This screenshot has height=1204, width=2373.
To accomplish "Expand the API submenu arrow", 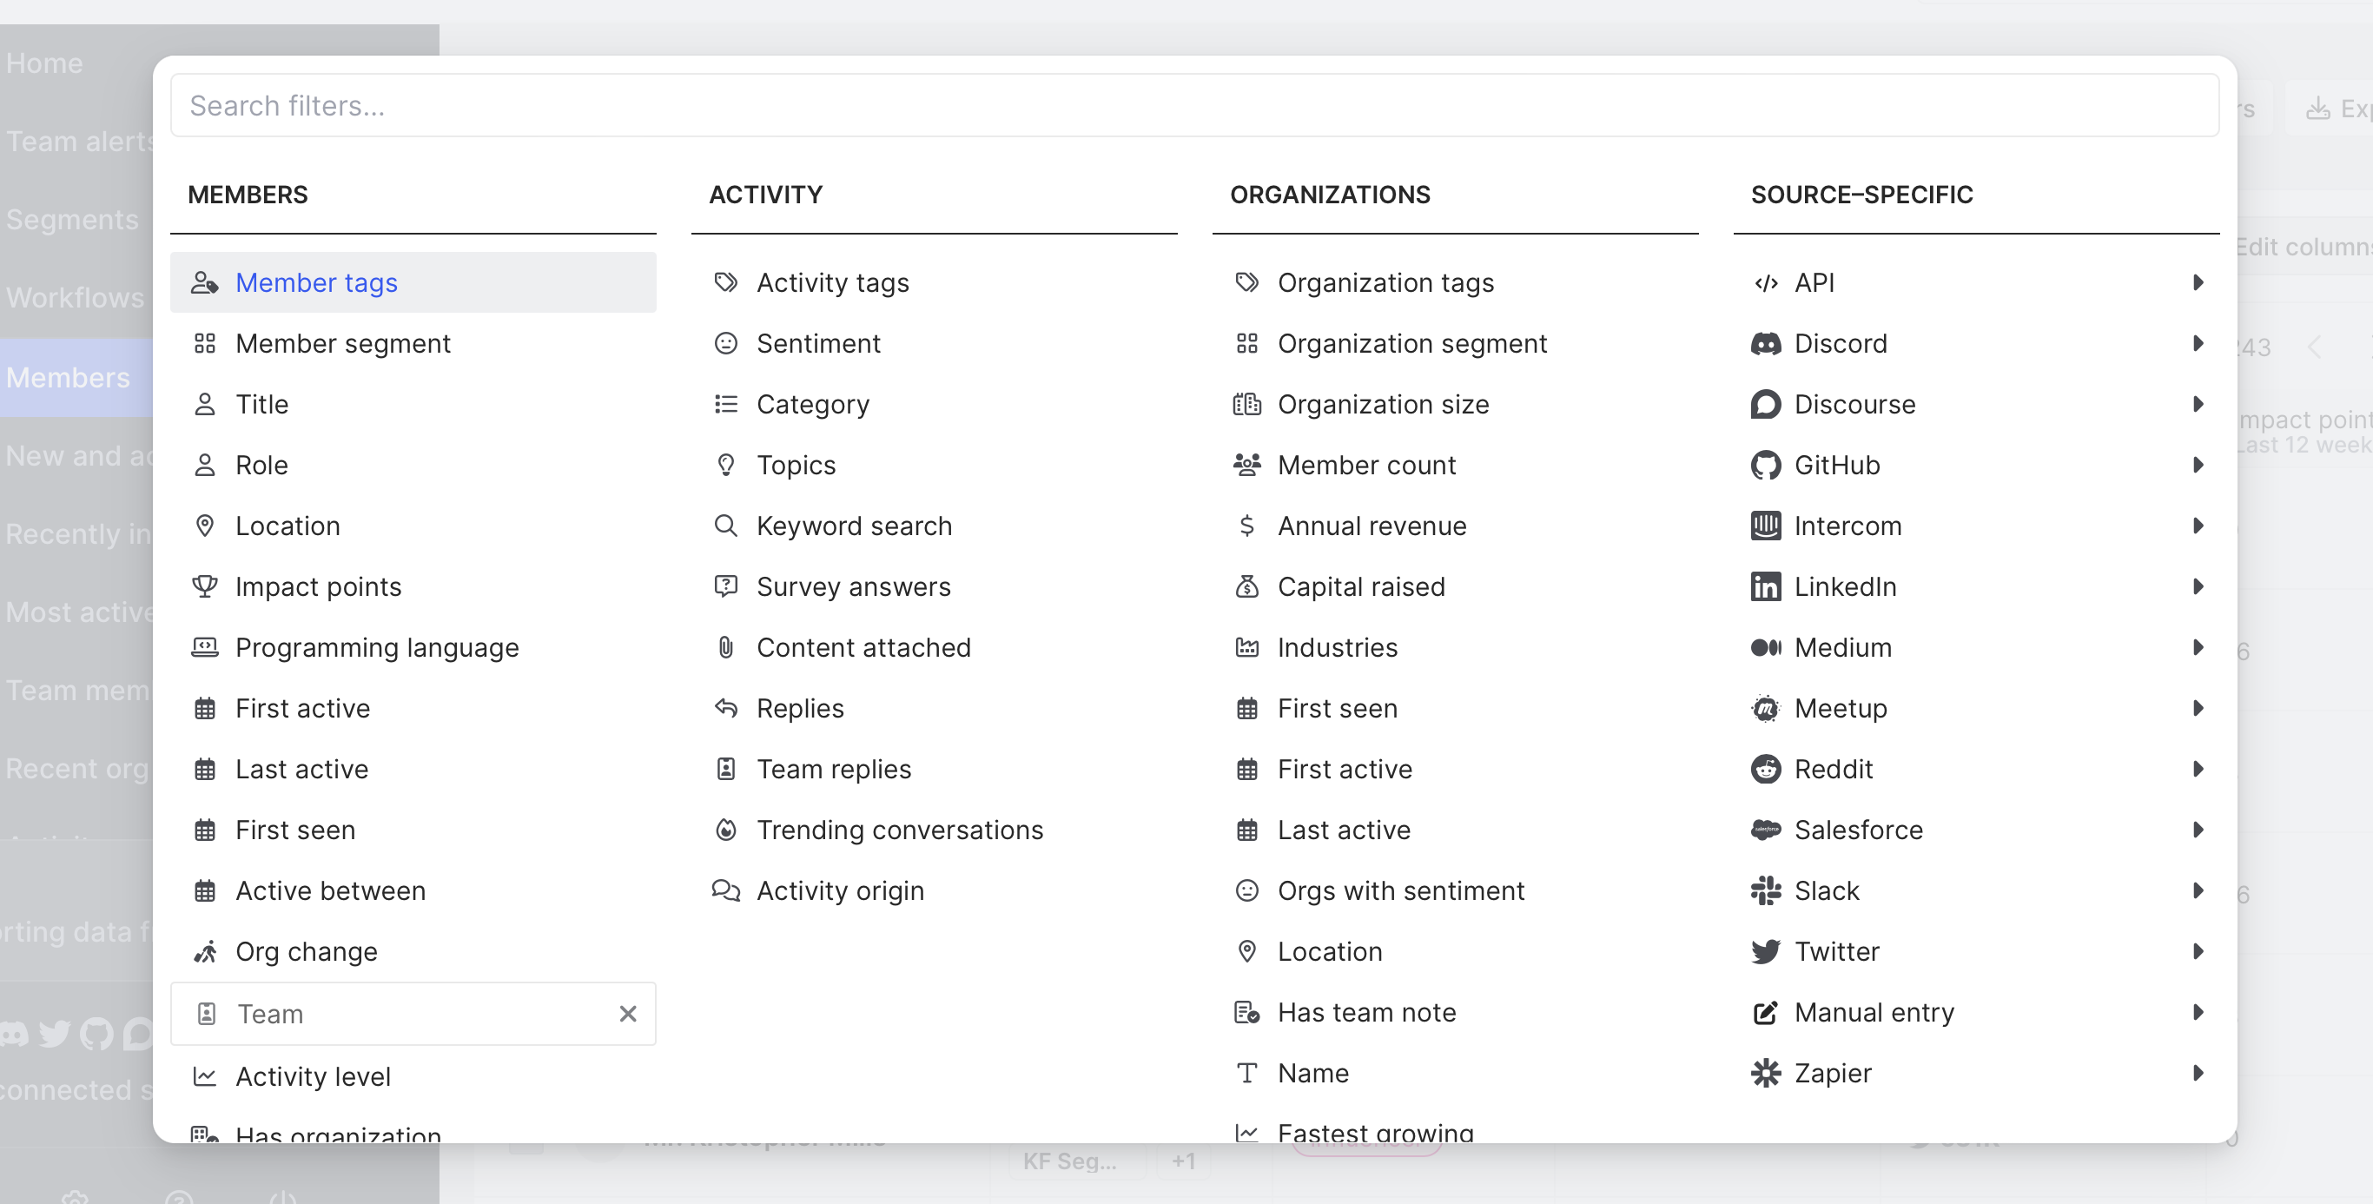I will (x=2198, y=283).
